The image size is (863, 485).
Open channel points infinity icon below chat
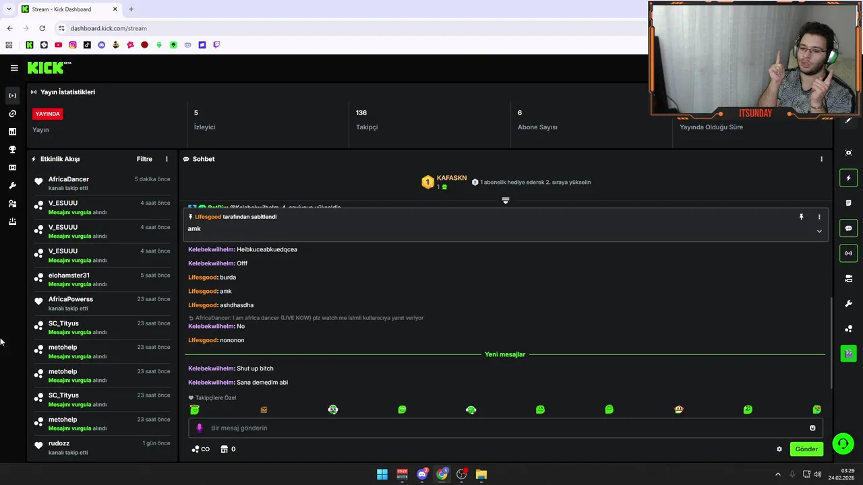coord(200,449)
